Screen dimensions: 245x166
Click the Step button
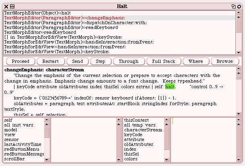tap(101, 61)
